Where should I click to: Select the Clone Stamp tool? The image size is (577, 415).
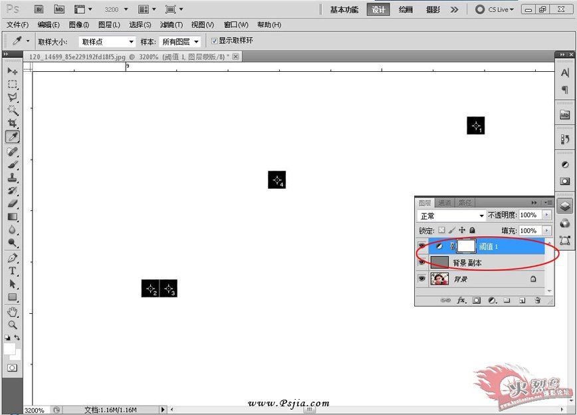click(x=12, y=178)
